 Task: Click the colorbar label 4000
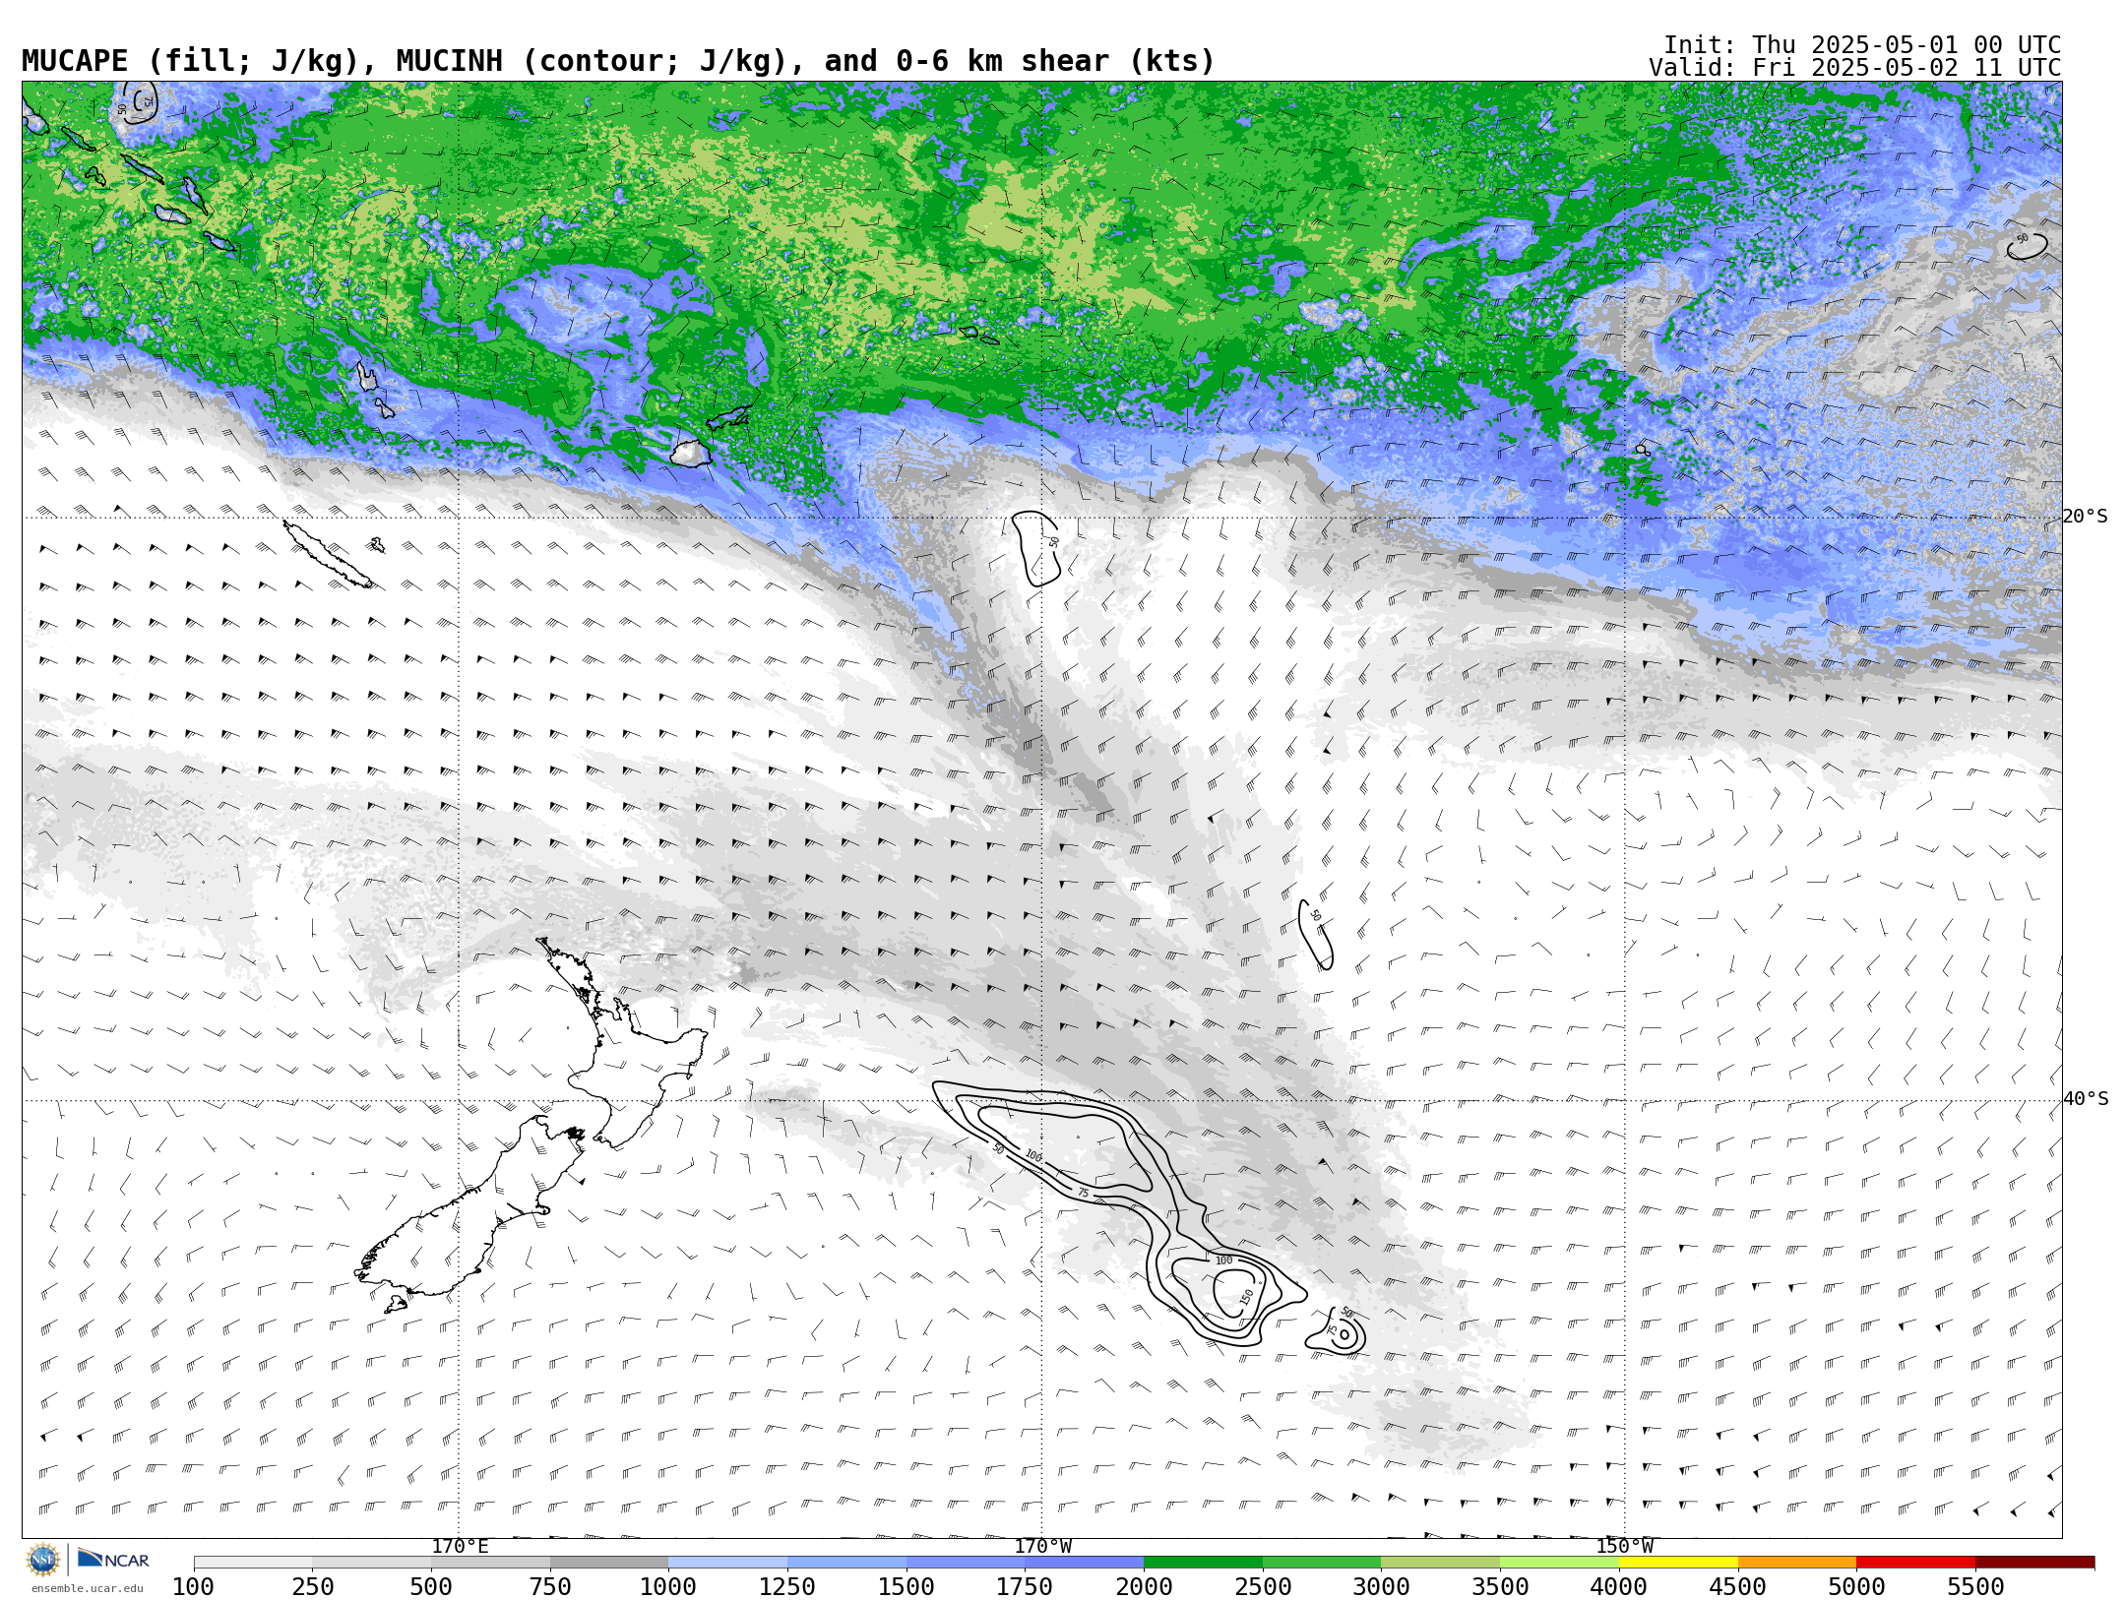pos(1619,1586)
